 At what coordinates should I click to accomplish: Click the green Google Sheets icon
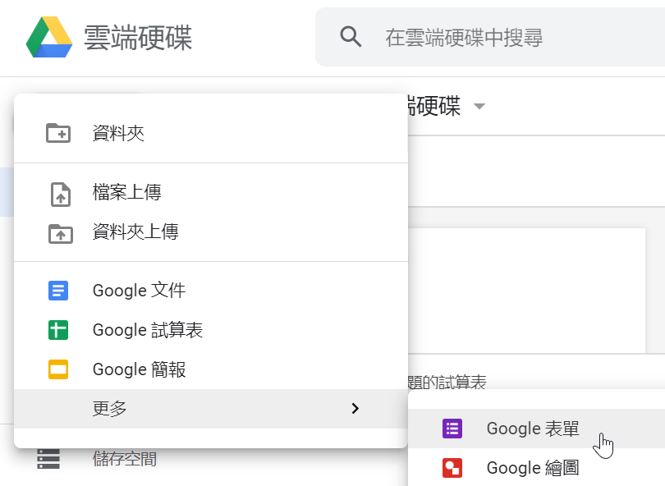point(58,330)
